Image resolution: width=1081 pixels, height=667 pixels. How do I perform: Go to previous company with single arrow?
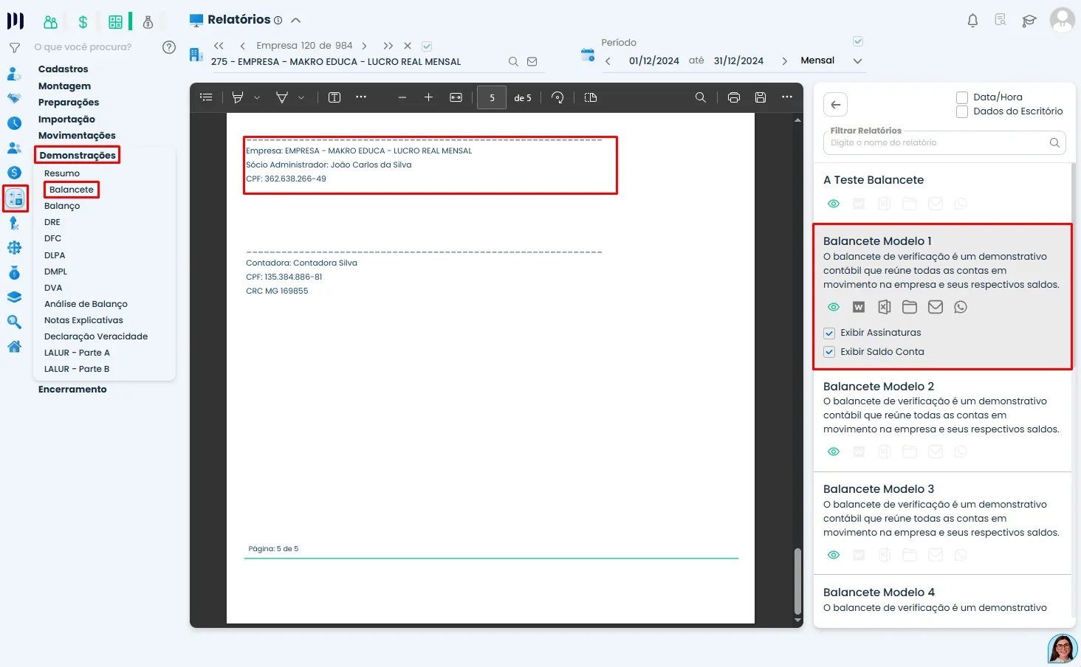[x=242, y=46]
